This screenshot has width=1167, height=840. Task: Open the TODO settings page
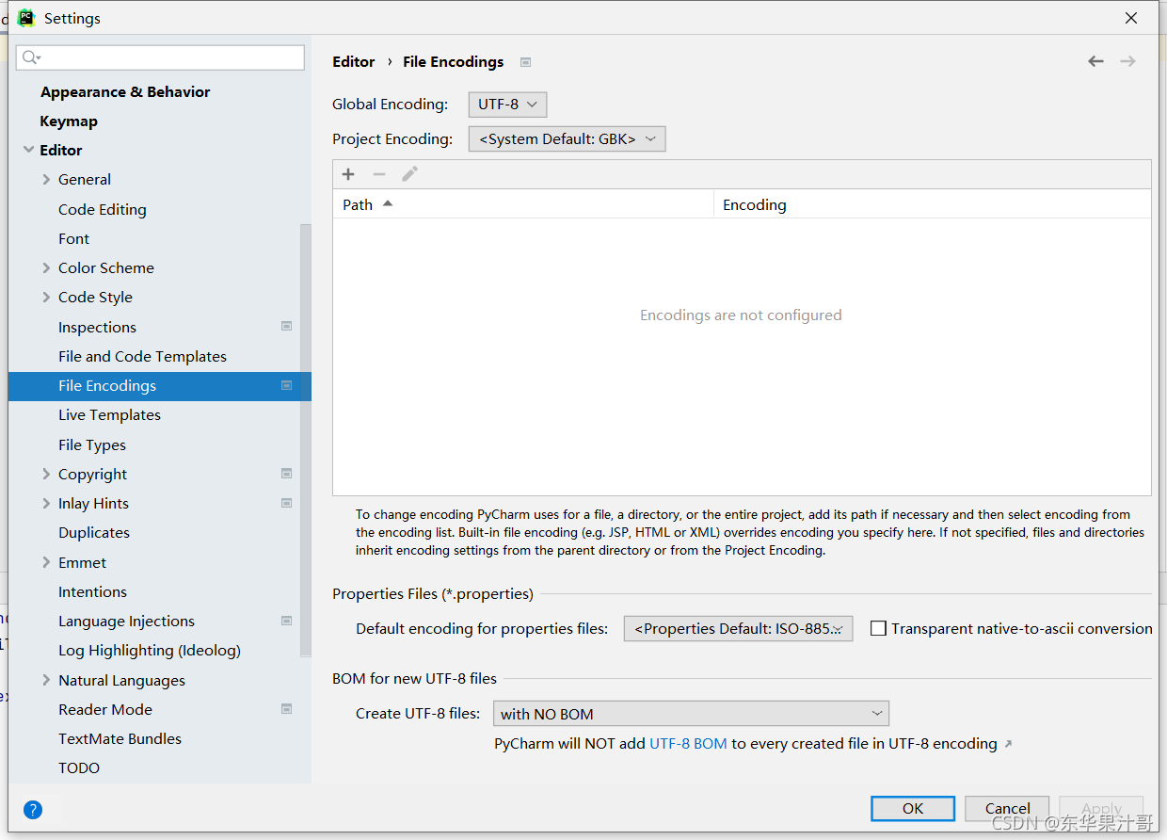tap(79, 767)
